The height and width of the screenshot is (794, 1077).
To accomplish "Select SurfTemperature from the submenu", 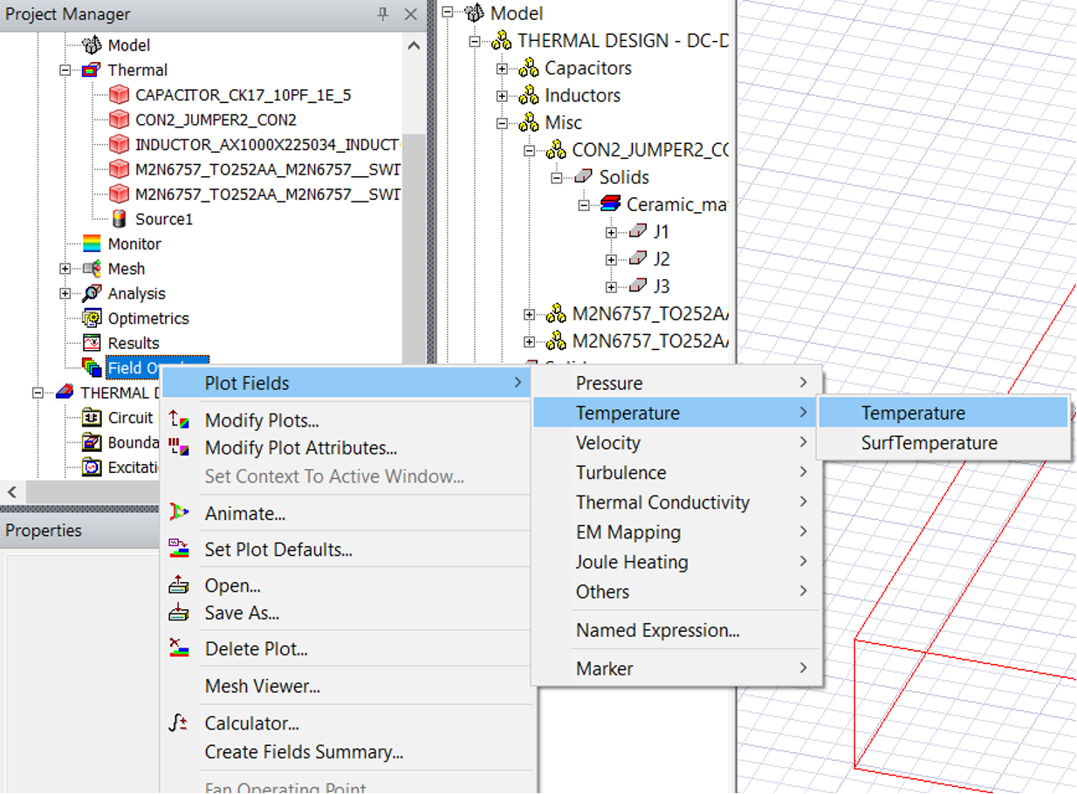I will pos(929,443).
